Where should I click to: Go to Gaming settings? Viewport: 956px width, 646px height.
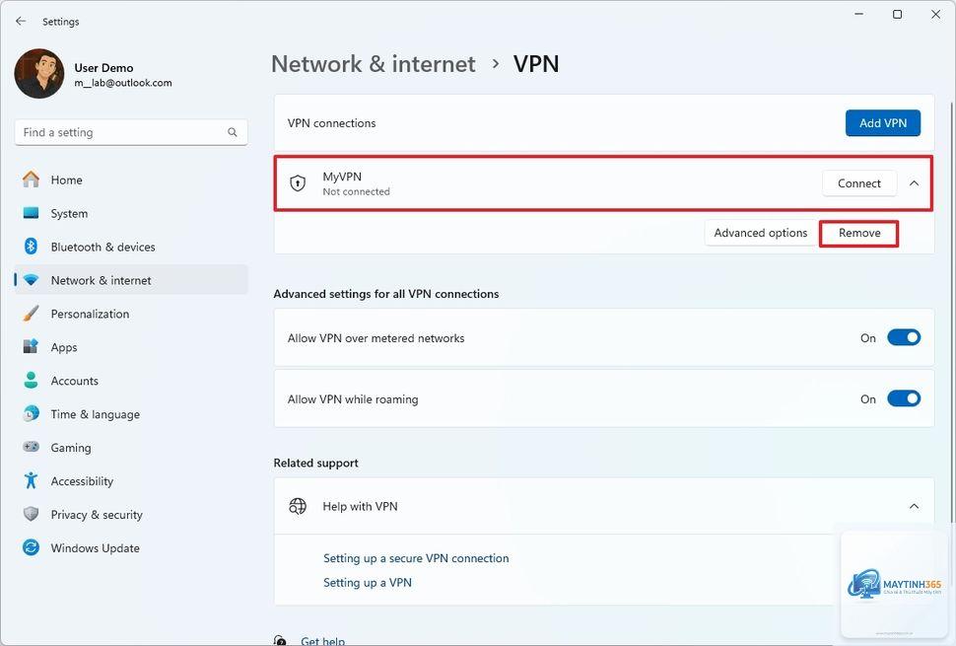(x=131, y=447)
